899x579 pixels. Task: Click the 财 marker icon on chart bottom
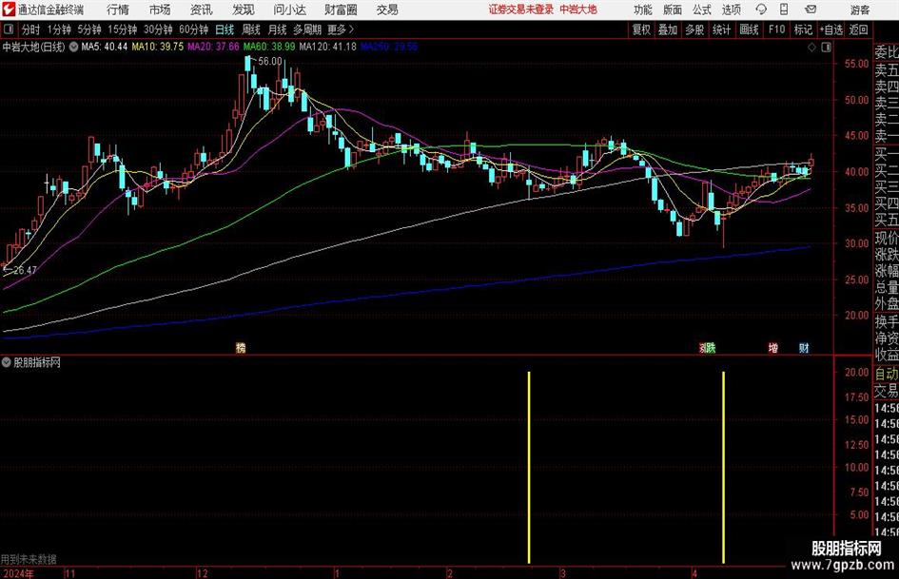804,348
